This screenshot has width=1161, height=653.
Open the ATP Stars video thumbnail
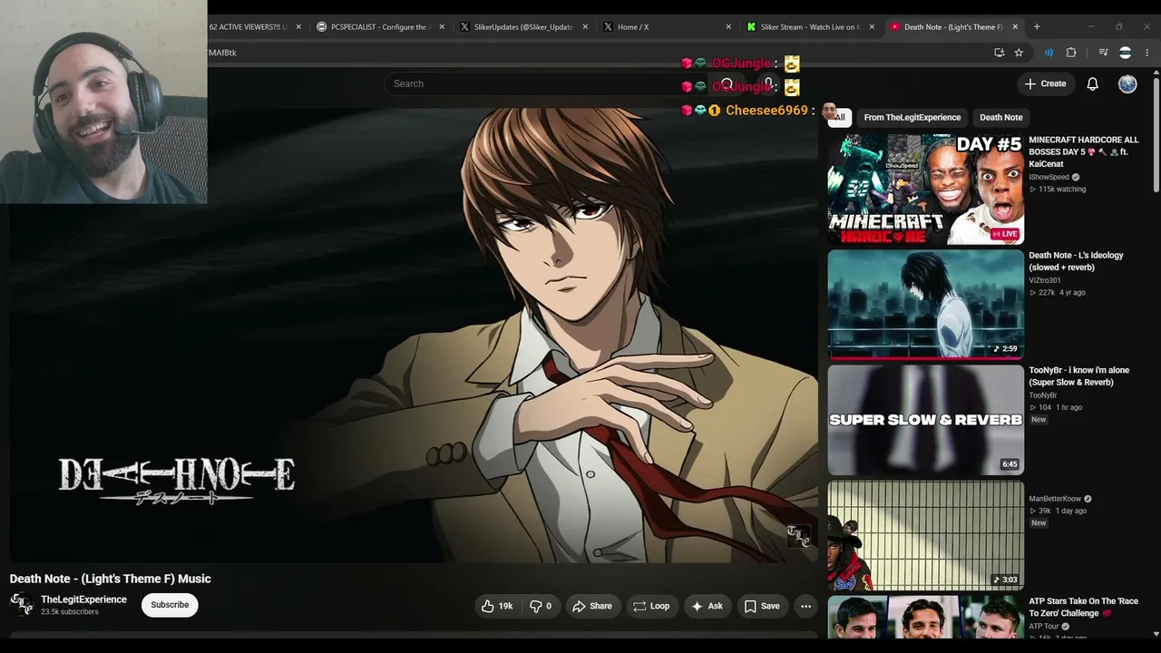[x=925, y=618]
